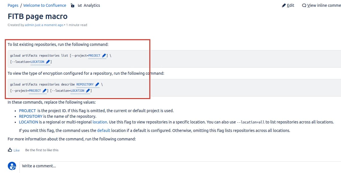Click uppercase LOCATION link in bullet list
This screenshot has height=173, width=341.
tap(28, 122)
